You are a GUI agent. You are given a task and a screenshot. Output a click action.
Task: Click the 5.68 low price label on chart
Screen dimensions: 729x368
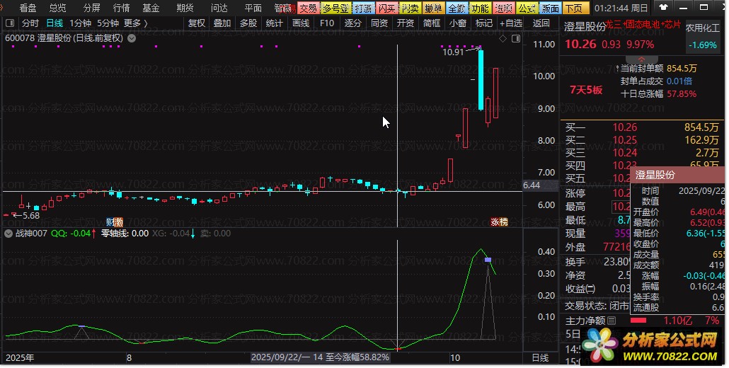point(31,216)
